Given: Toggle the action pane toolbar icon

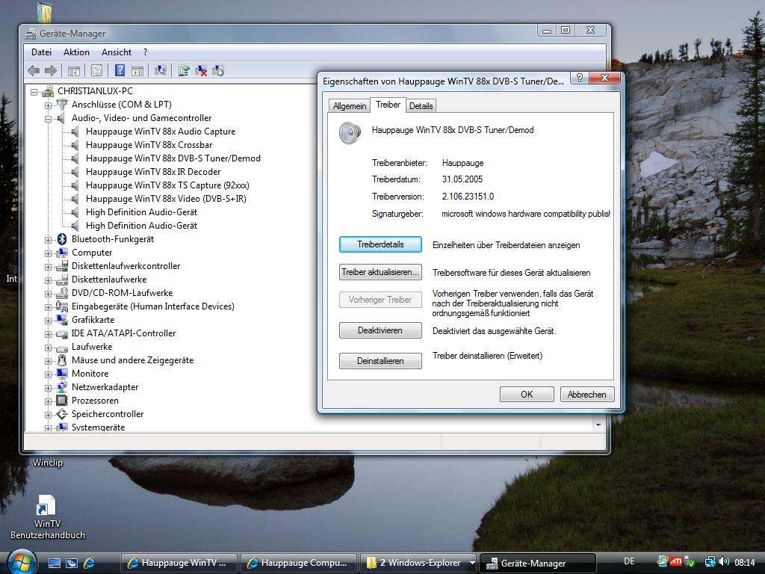Looking at the screenshot, I should [137, 71].
